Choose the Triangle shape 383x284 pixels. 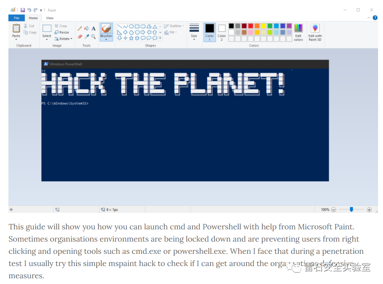click(155, 26)
